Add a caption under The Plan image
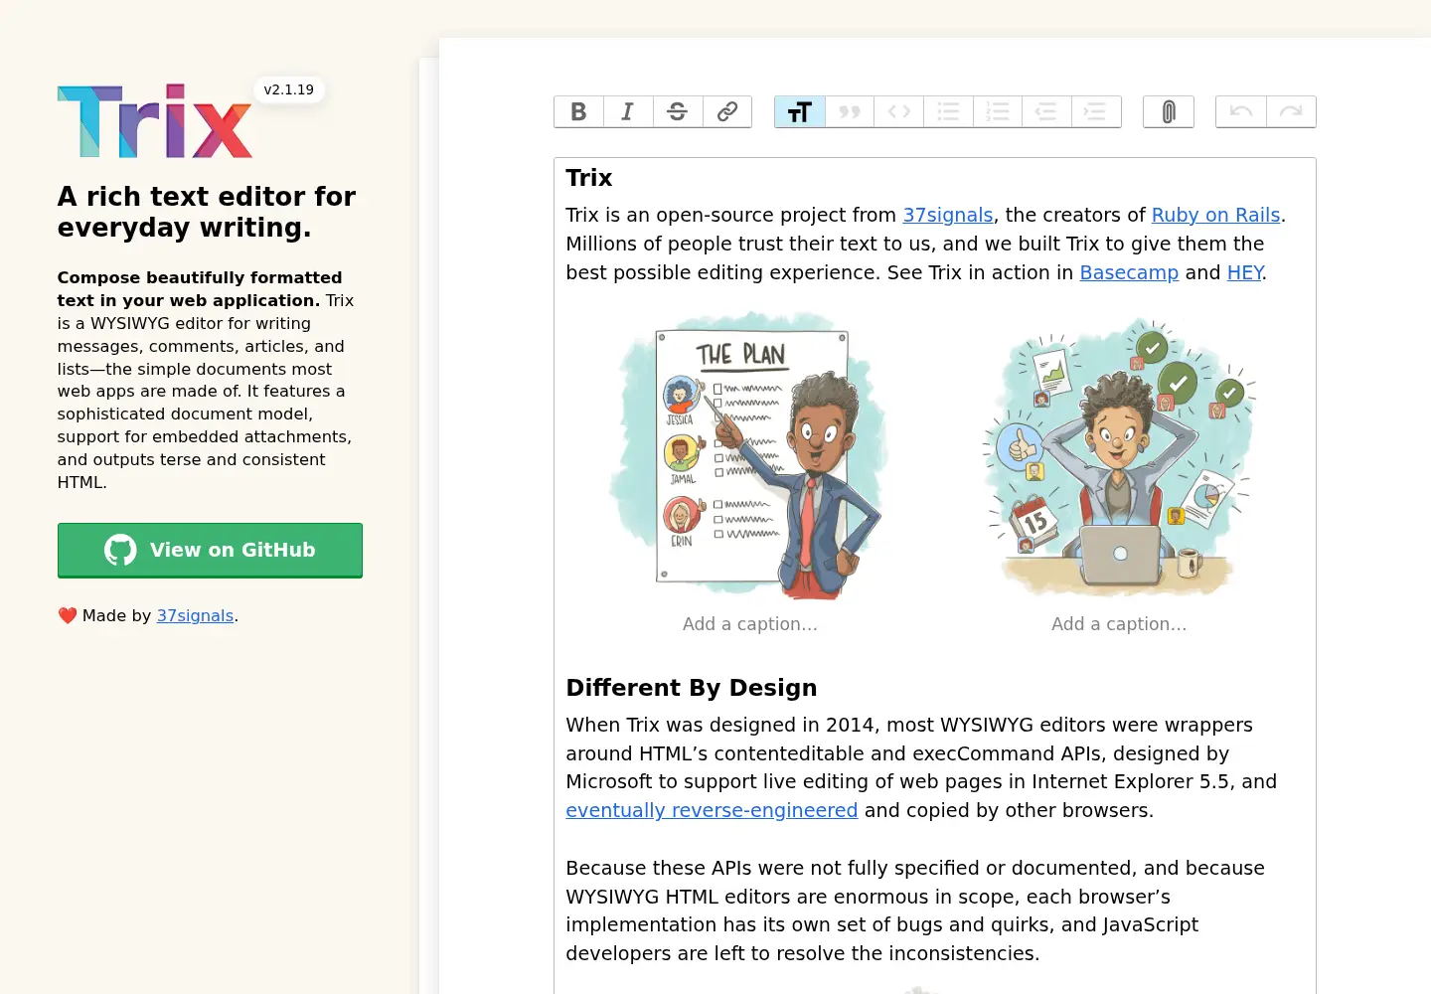Screen dimensions: 1431x994 tap(750, 624)
